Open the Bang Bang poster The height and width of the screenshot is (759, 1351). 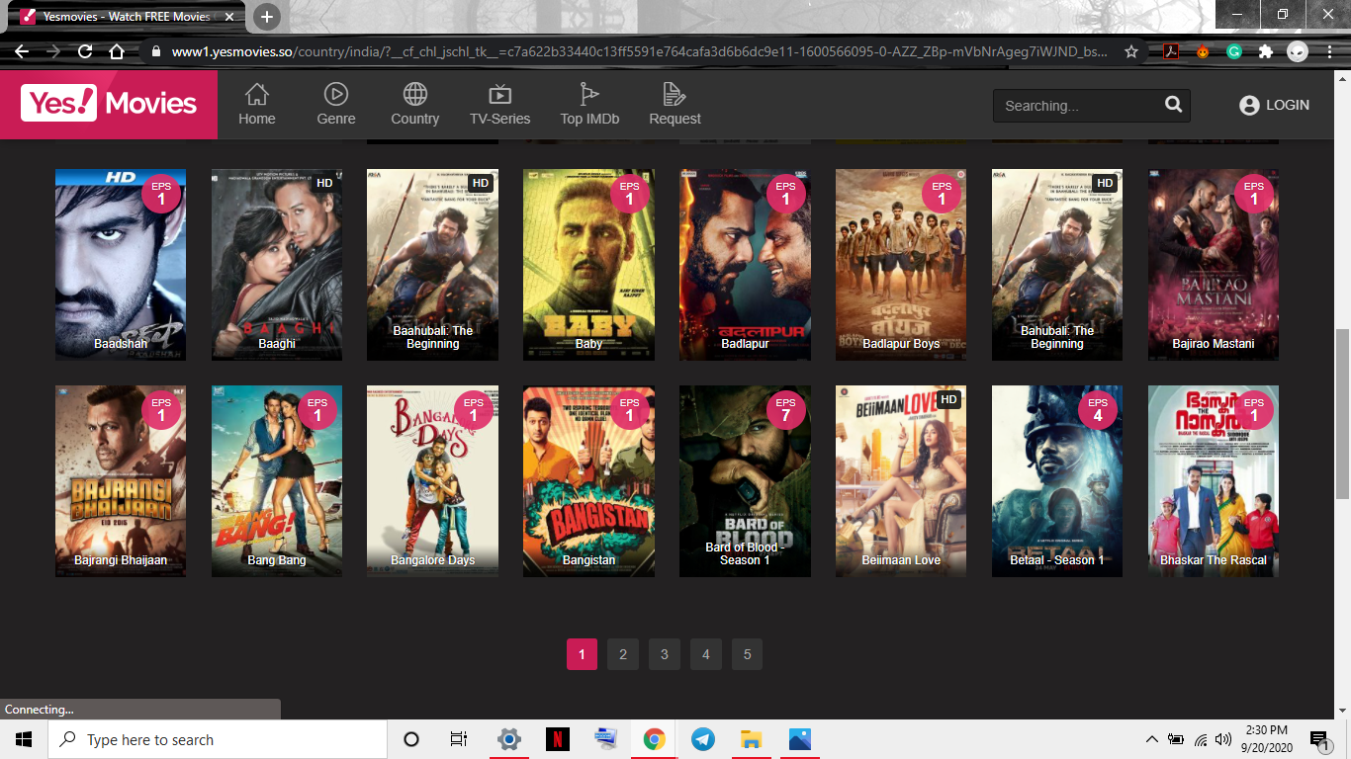[x=277, y=481]
